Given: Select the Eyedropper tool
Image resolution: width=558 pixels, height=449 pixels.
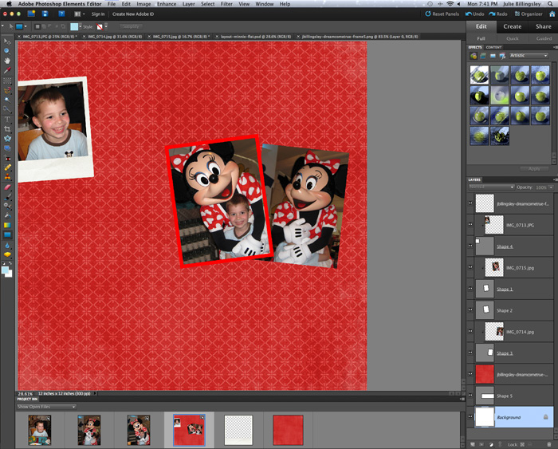Looking at the screenshot, I should (x=7, y=70).
